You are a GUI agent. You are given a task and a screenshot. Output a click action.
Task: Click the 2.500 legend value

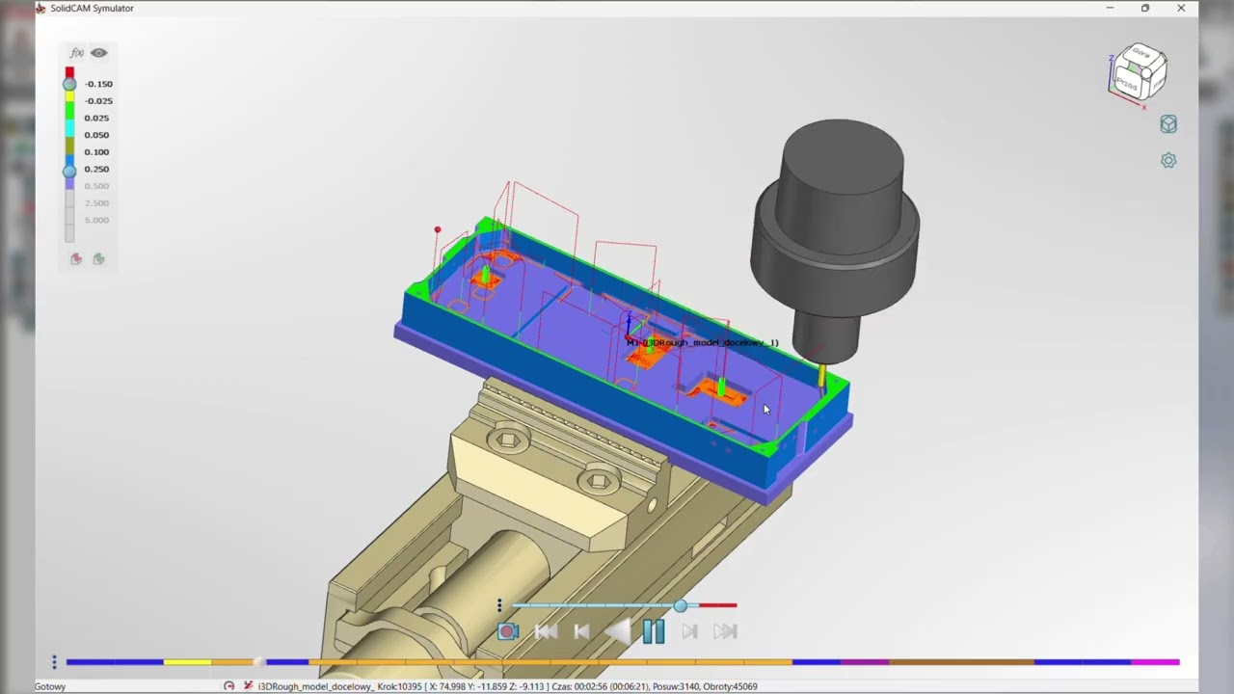[x=96, y=203]
